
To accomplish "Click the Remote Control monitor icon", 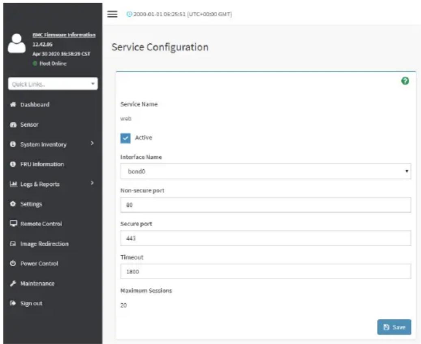I will (13, 224).
